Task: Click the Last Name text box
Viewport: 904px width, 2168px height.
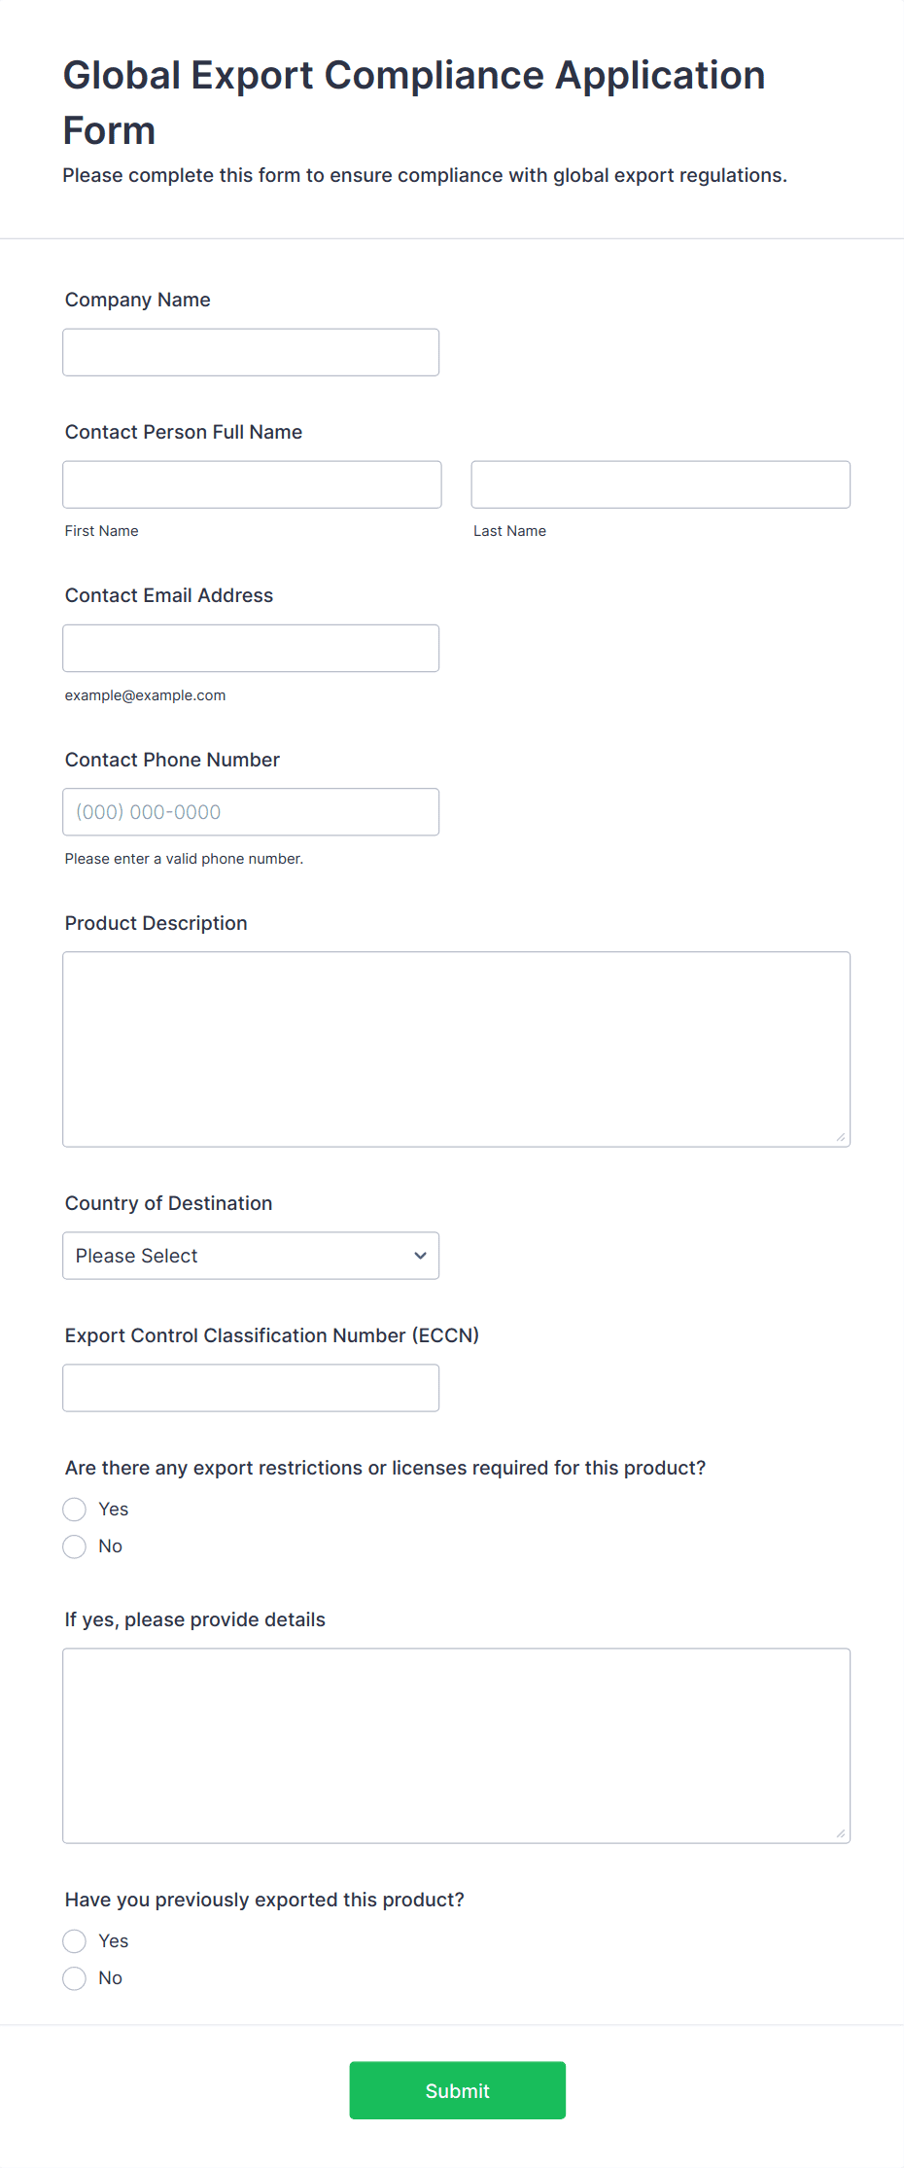Action: 660,484
